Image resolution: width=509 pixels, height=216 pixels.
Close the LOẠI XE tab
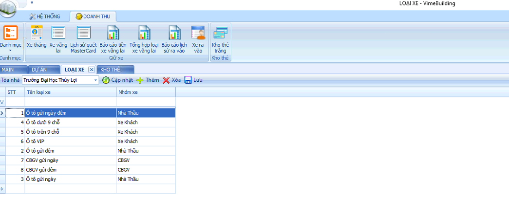point(91,70)
